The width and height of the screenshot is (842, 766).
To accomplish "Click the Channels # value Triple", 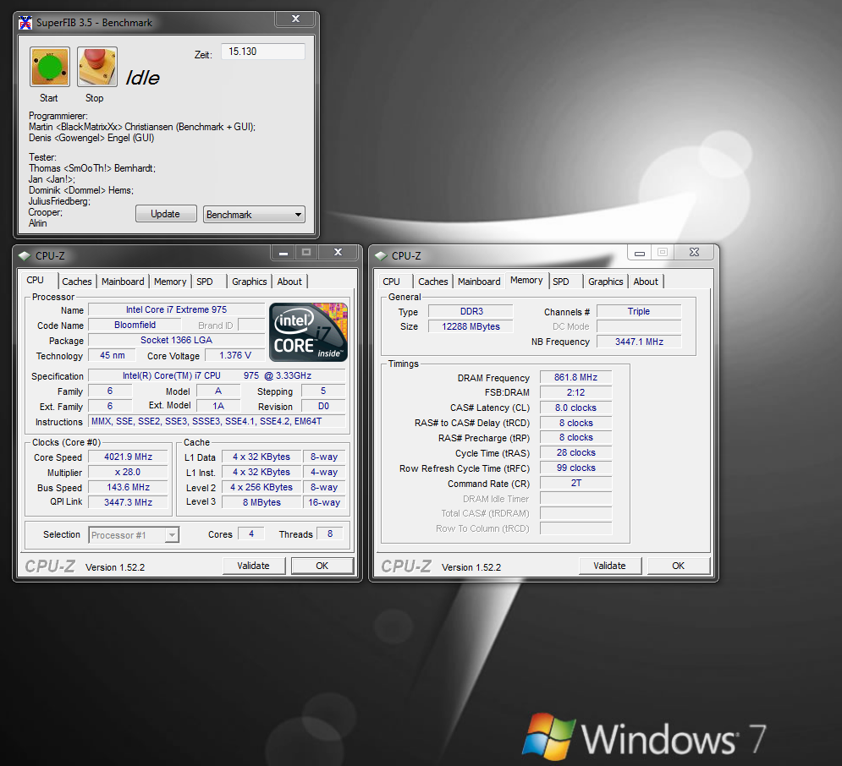I will click(639, 311).
